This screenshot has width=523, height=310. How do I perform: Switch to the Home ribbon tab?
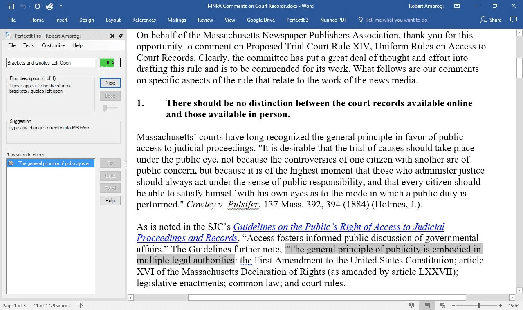pyautogui.click(x=37, y=20)
